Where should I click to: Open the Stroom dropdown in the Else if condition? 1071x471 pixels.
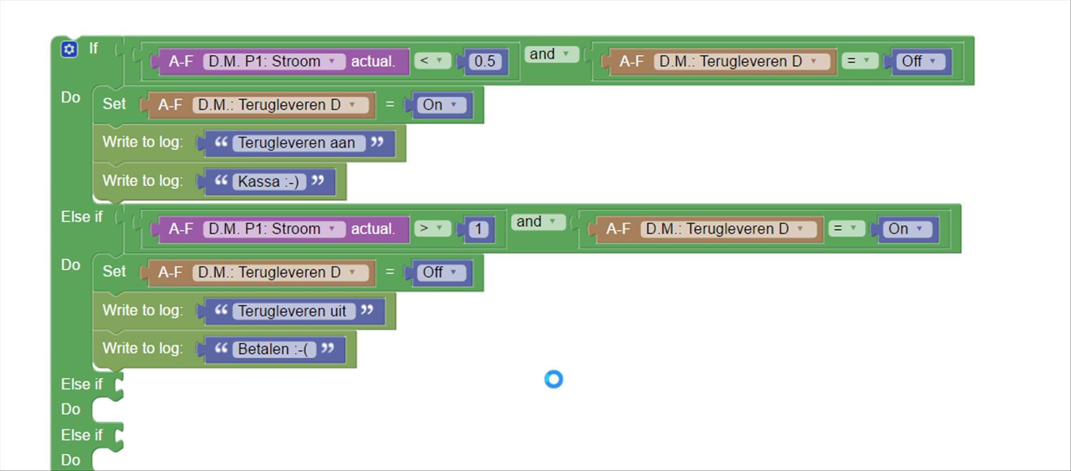[x=274, y=229]
